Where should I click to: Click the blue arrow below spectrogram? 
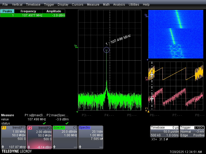(148, 60)
